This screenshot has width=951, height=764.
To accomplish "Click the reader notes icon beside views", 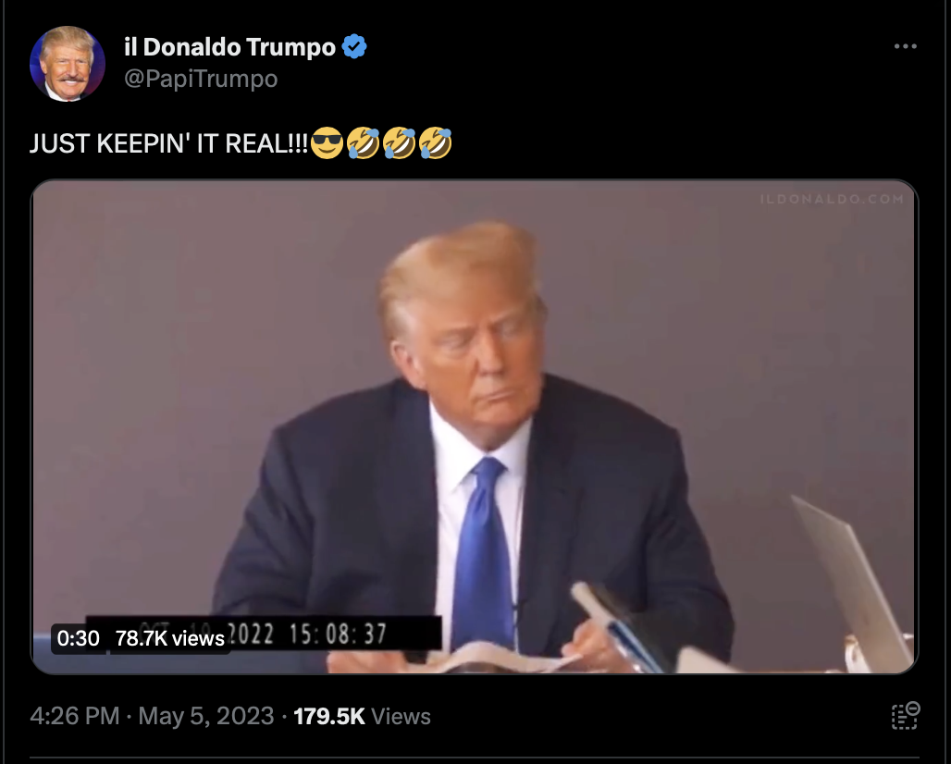I will coord(906,716).
